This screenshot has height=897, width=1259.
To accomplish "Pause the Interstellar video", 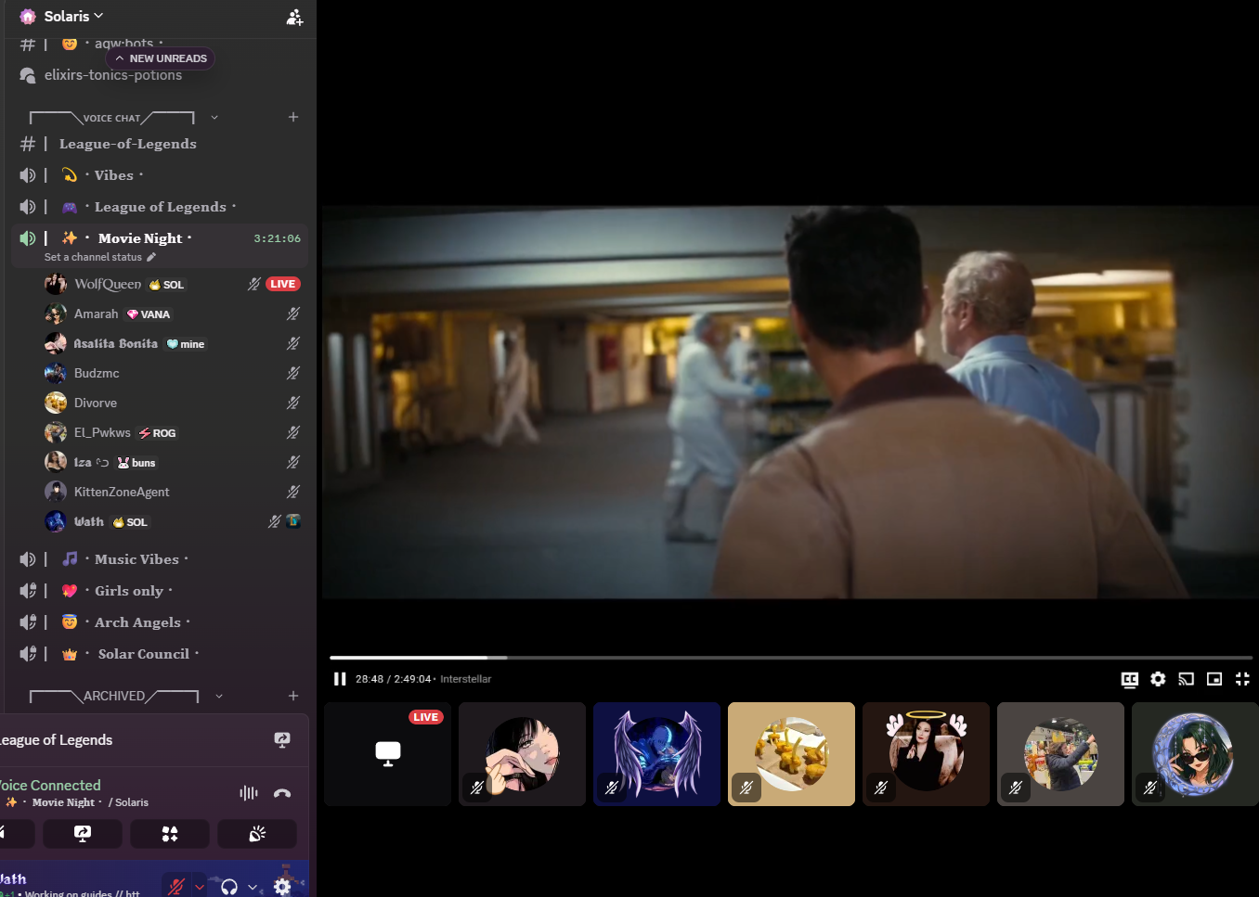I will pyautogui.click(x=340, y=679).
